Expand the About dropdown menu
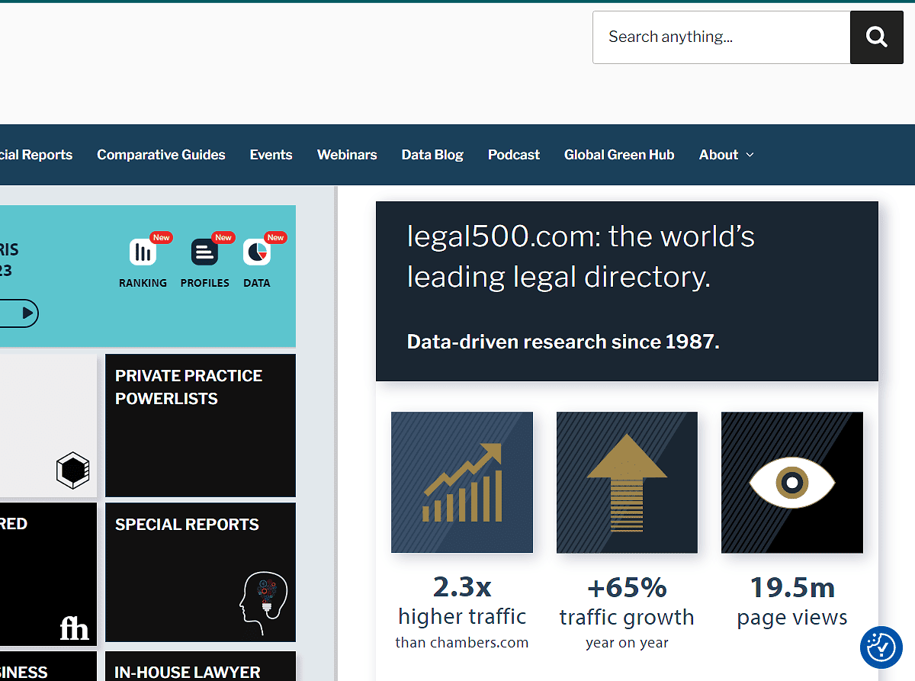The image size is (915, 681). 725,155
